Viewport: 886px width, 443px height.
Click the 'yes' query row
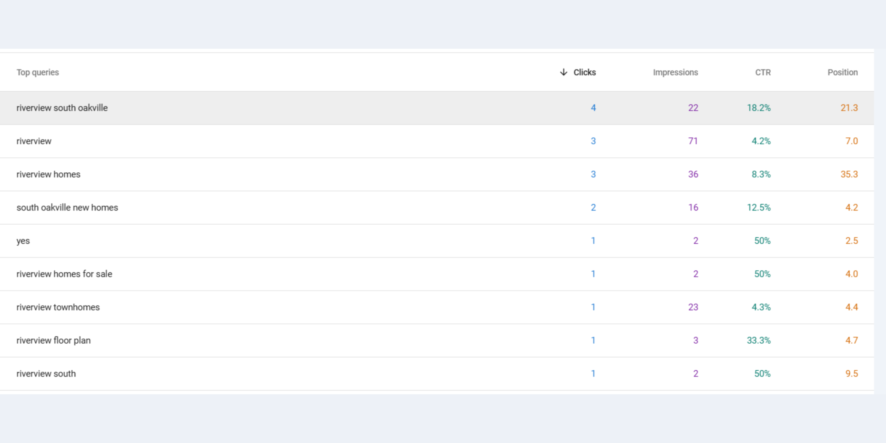(x=437, y=241)
